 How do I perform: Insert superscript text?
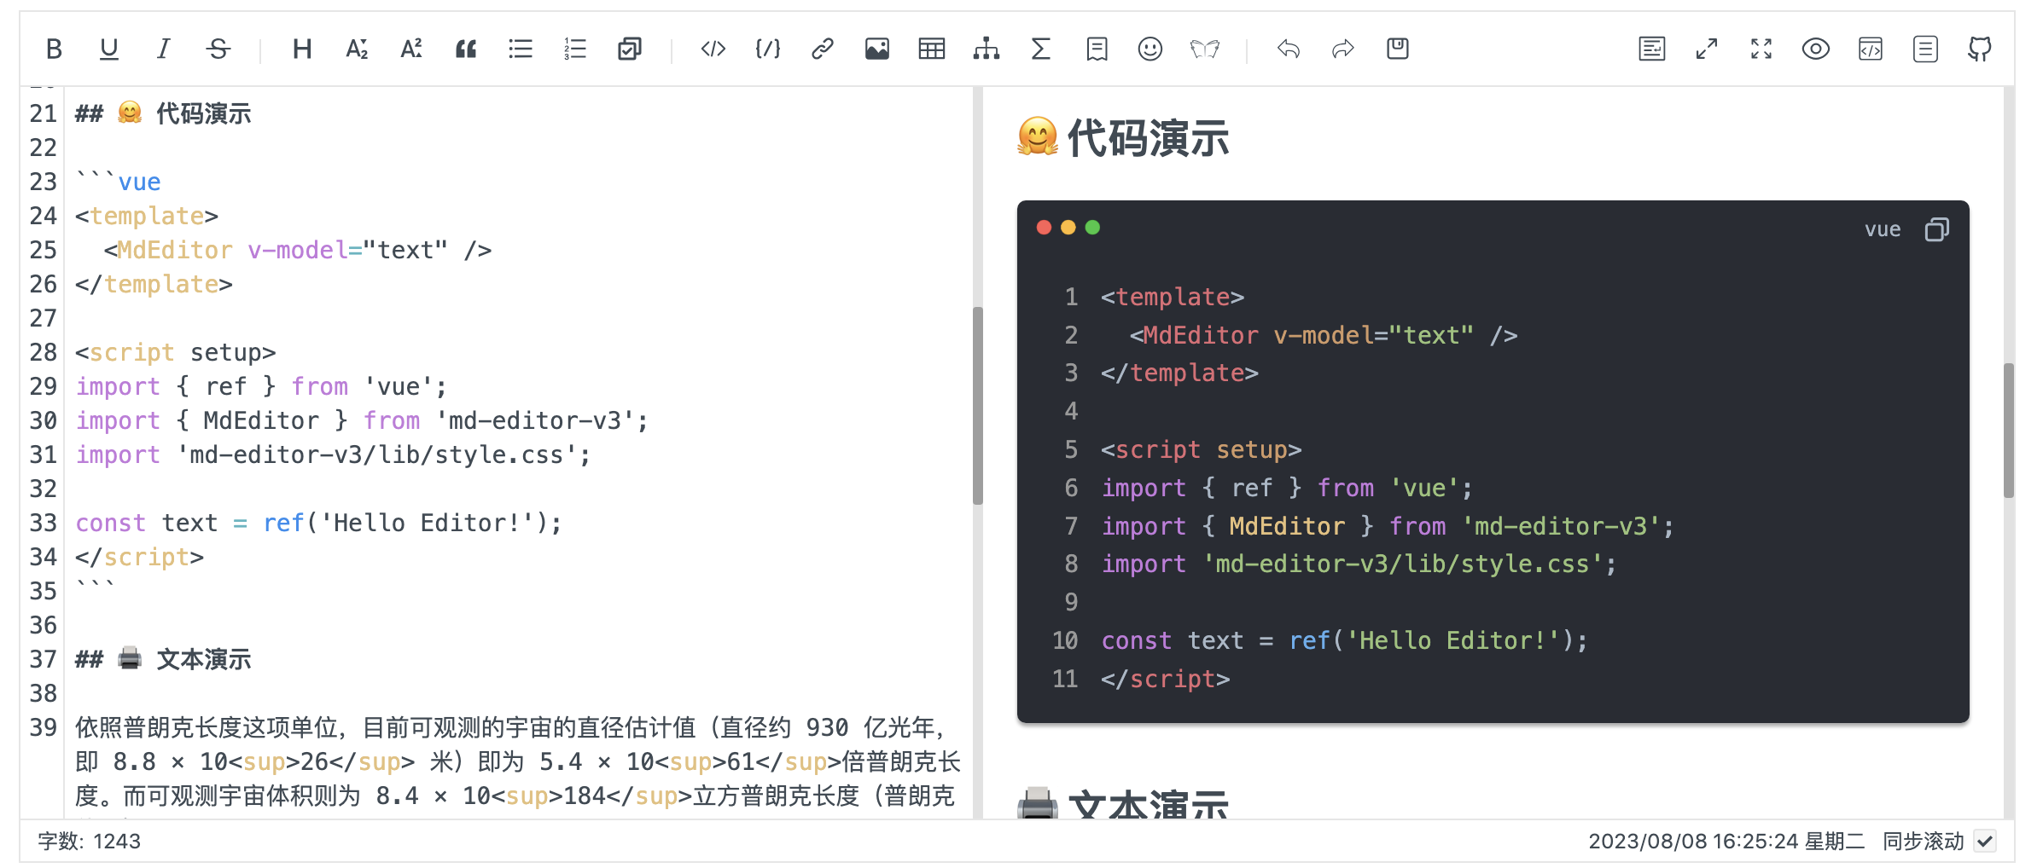pos(411,49)
